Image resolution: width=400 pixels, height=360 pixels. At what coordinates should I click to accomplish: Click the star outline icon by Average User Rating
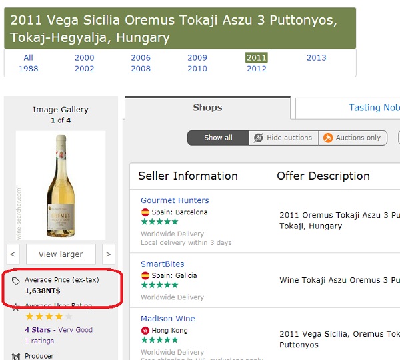click(x=15, y=307)
